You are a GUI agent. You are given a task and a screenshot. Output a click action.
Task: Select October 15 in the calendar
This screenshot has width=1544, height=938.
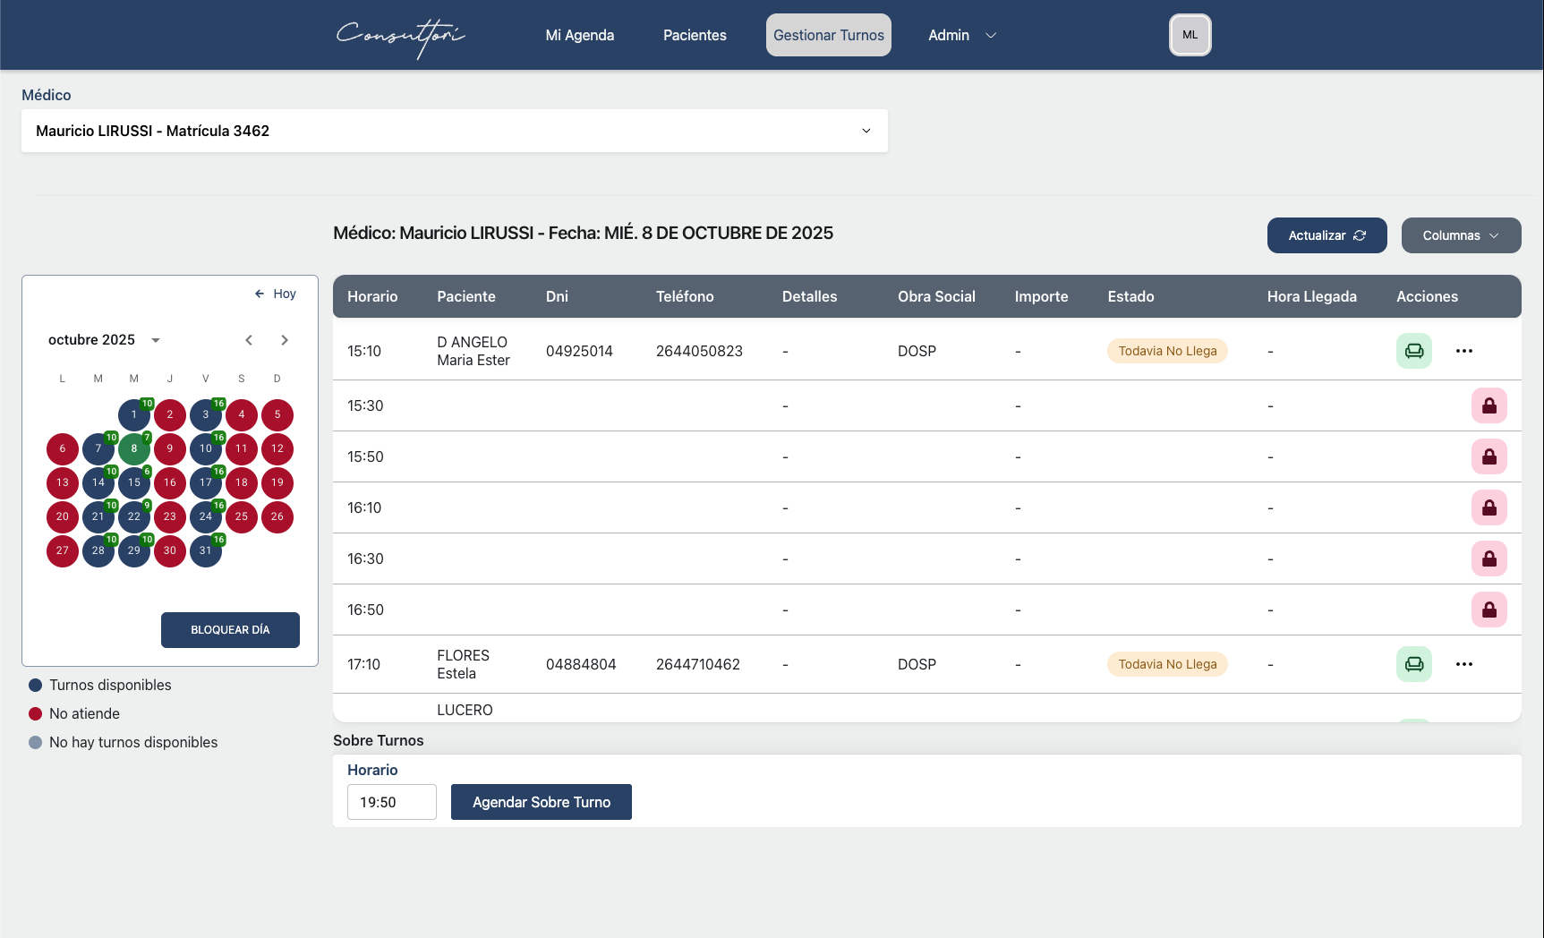(x=133, y=482)
